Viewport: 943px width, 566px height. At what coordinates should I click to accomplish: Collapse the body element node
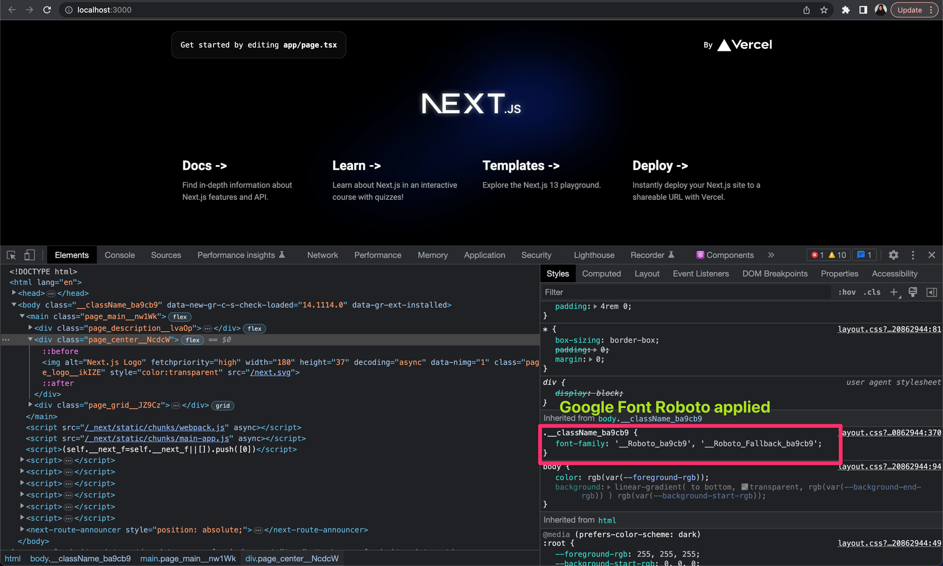click(x=14, y=305)
